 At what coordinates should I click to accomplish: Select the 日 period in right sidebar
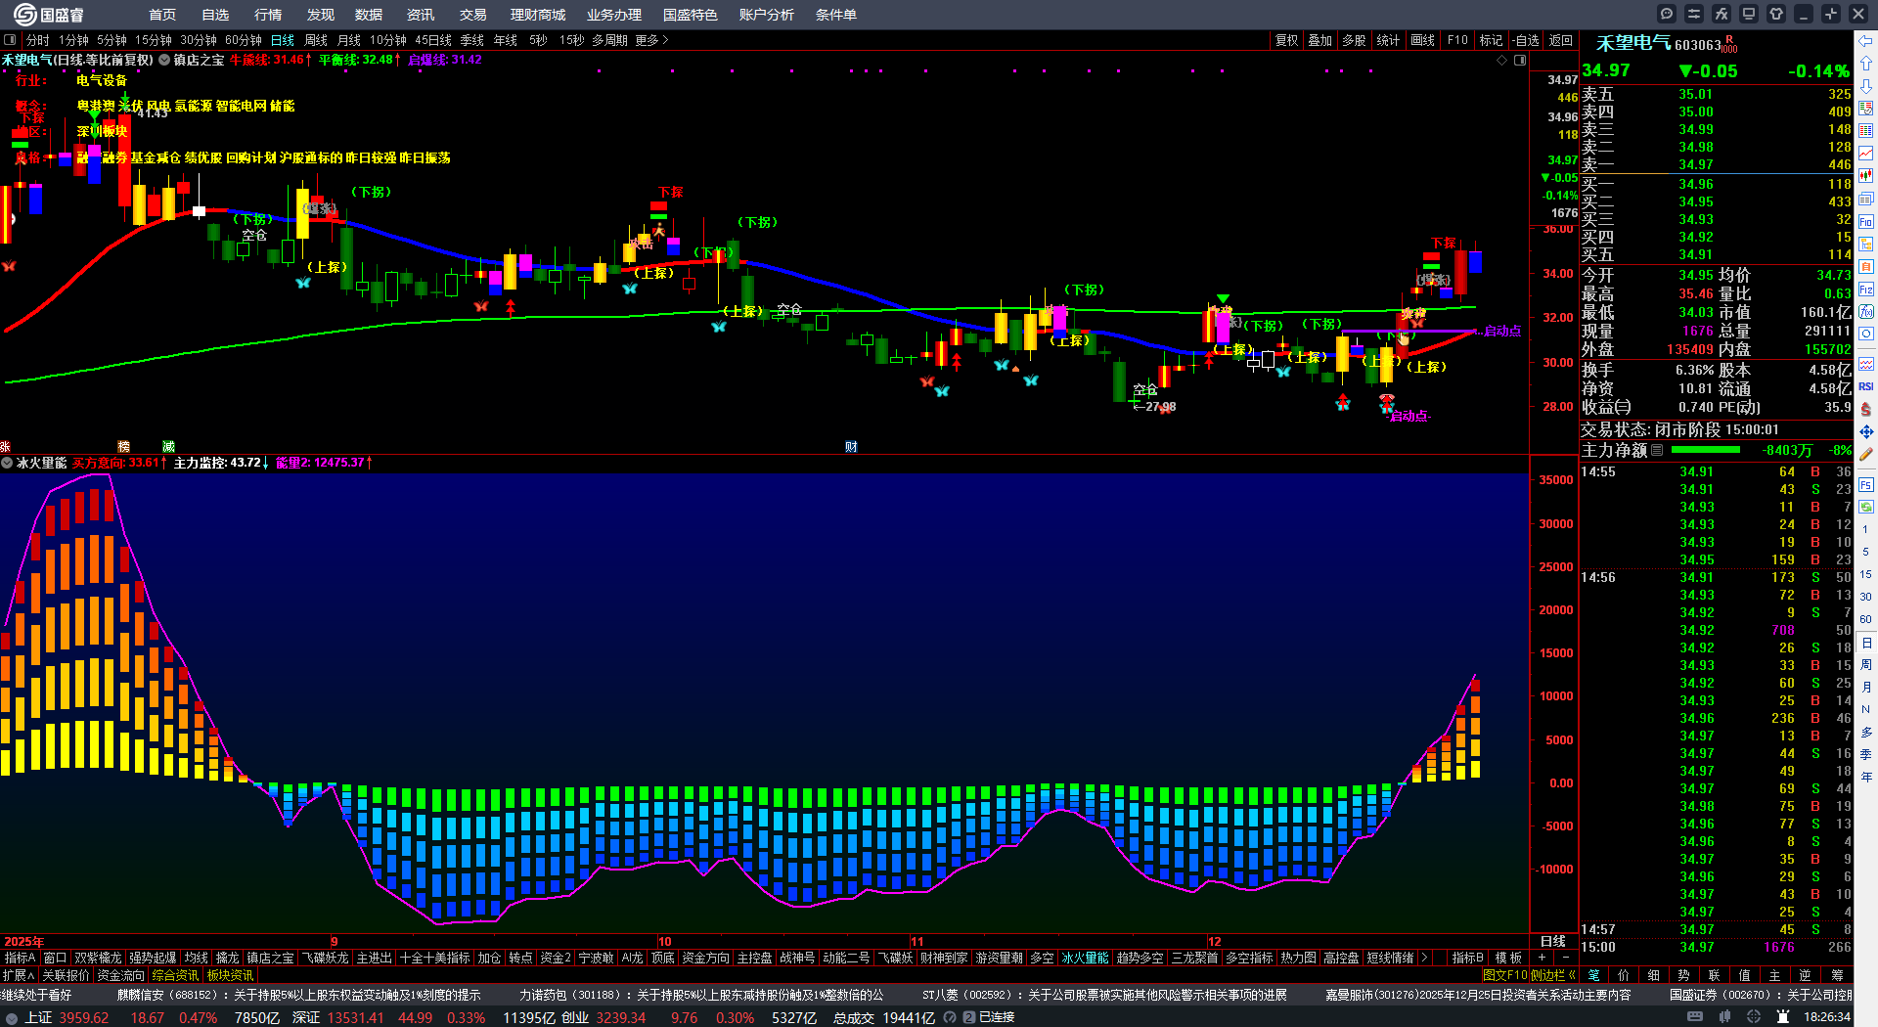[1866, 643]
